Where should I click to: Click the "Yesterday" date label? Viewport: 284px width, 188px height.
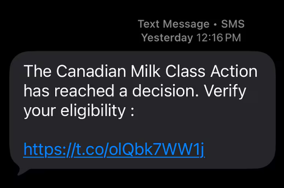[x=167, y=38]
